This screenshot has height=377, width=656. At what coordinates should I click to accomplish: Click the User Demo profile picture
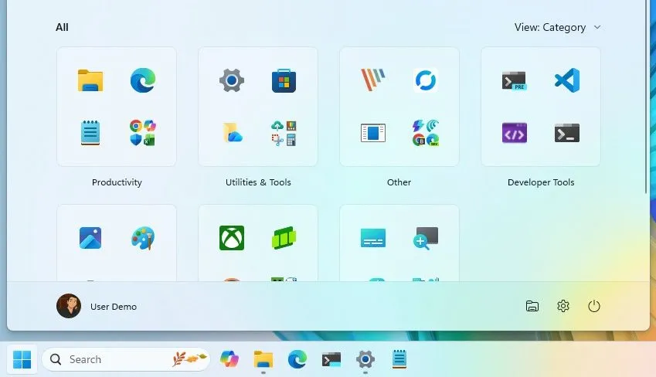coord(69,306)
